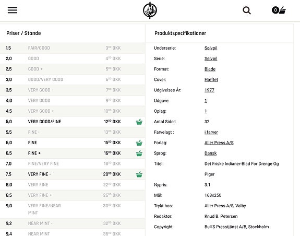Click the Produktspecifikationer heading
Image resolution: width=300 pixels, height=236 pixels.
(180, 33)
